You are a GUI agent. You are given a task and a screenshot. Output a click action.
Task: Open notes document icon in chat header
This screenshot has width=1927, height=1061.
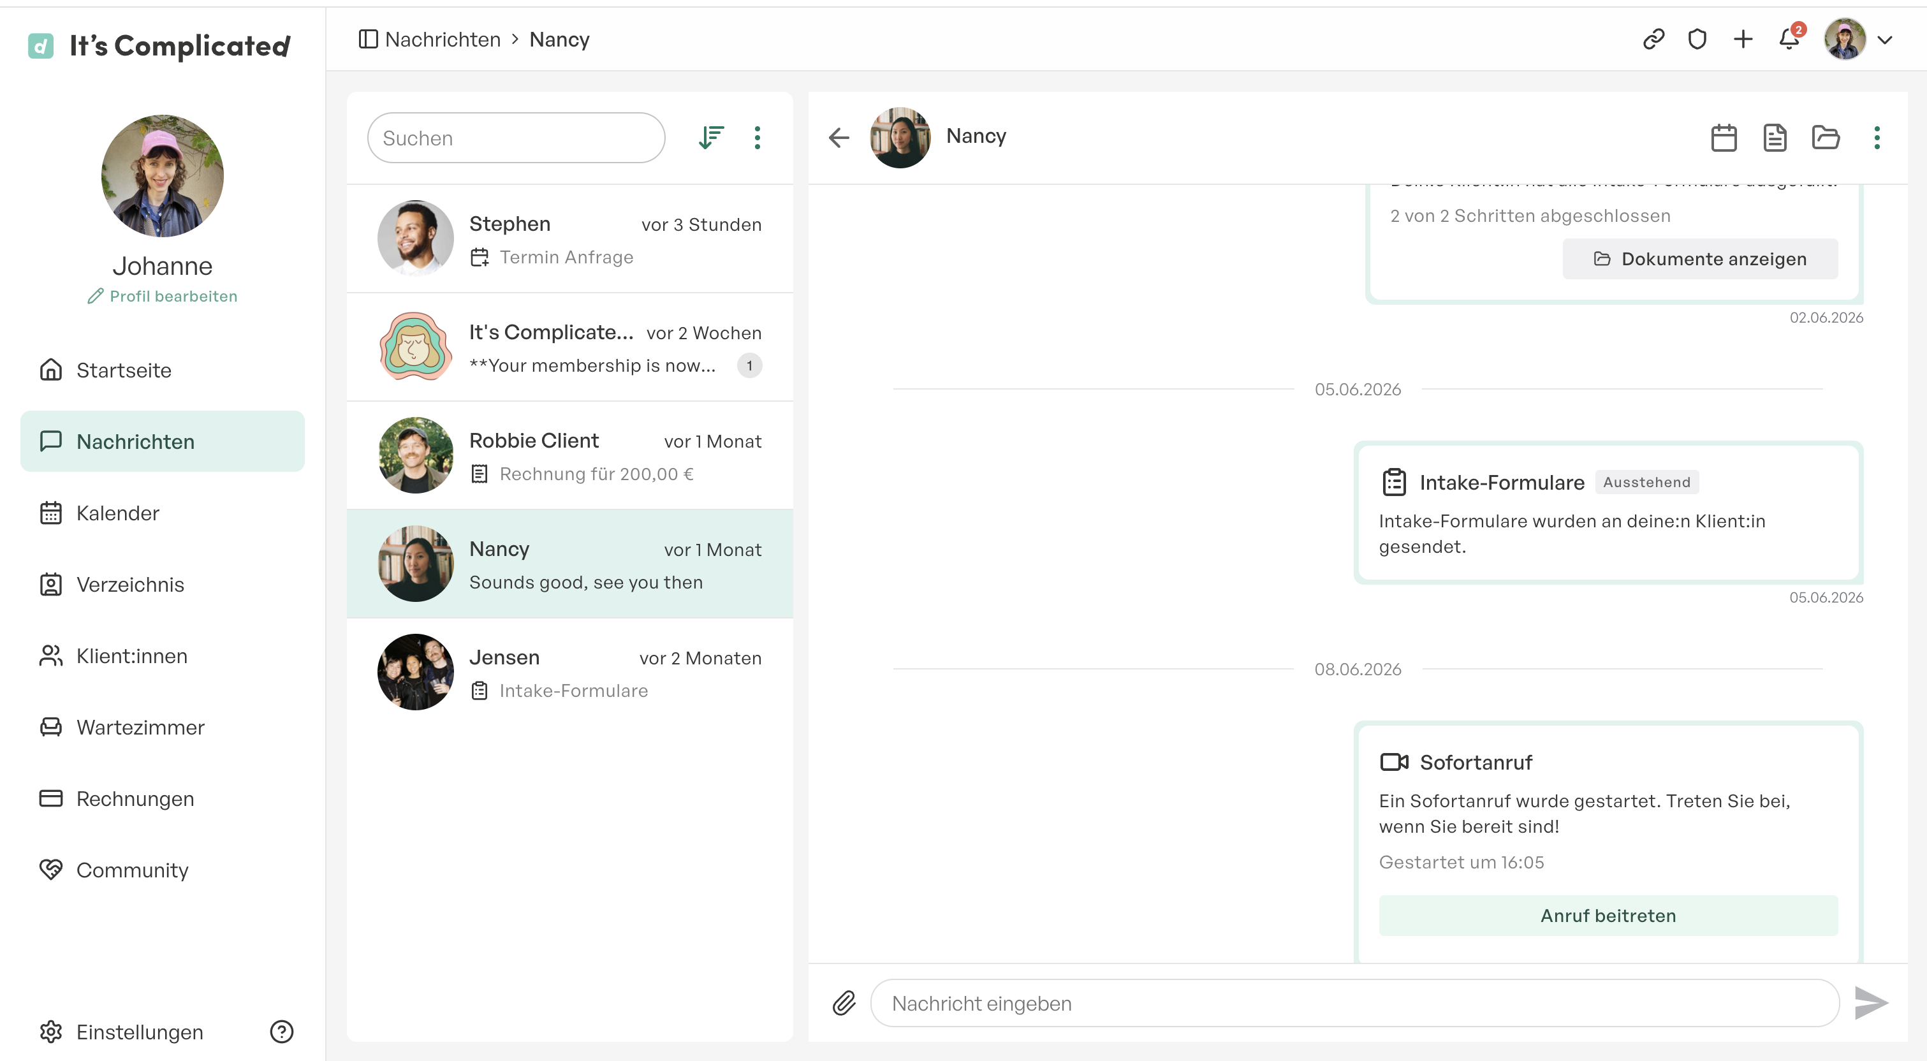1775,138
